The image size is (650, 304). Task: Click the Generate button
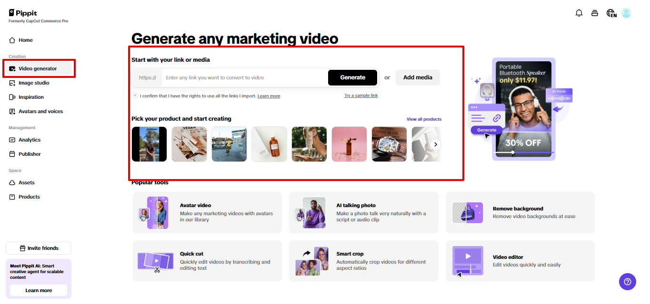pos(352,77)
